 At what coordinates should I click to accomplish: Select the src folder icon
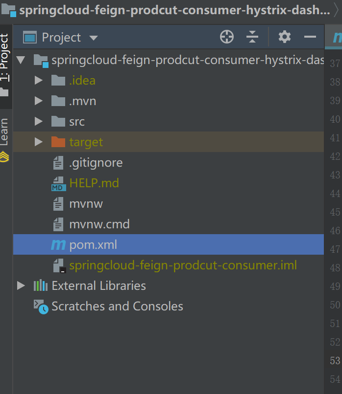pos(58,121)
